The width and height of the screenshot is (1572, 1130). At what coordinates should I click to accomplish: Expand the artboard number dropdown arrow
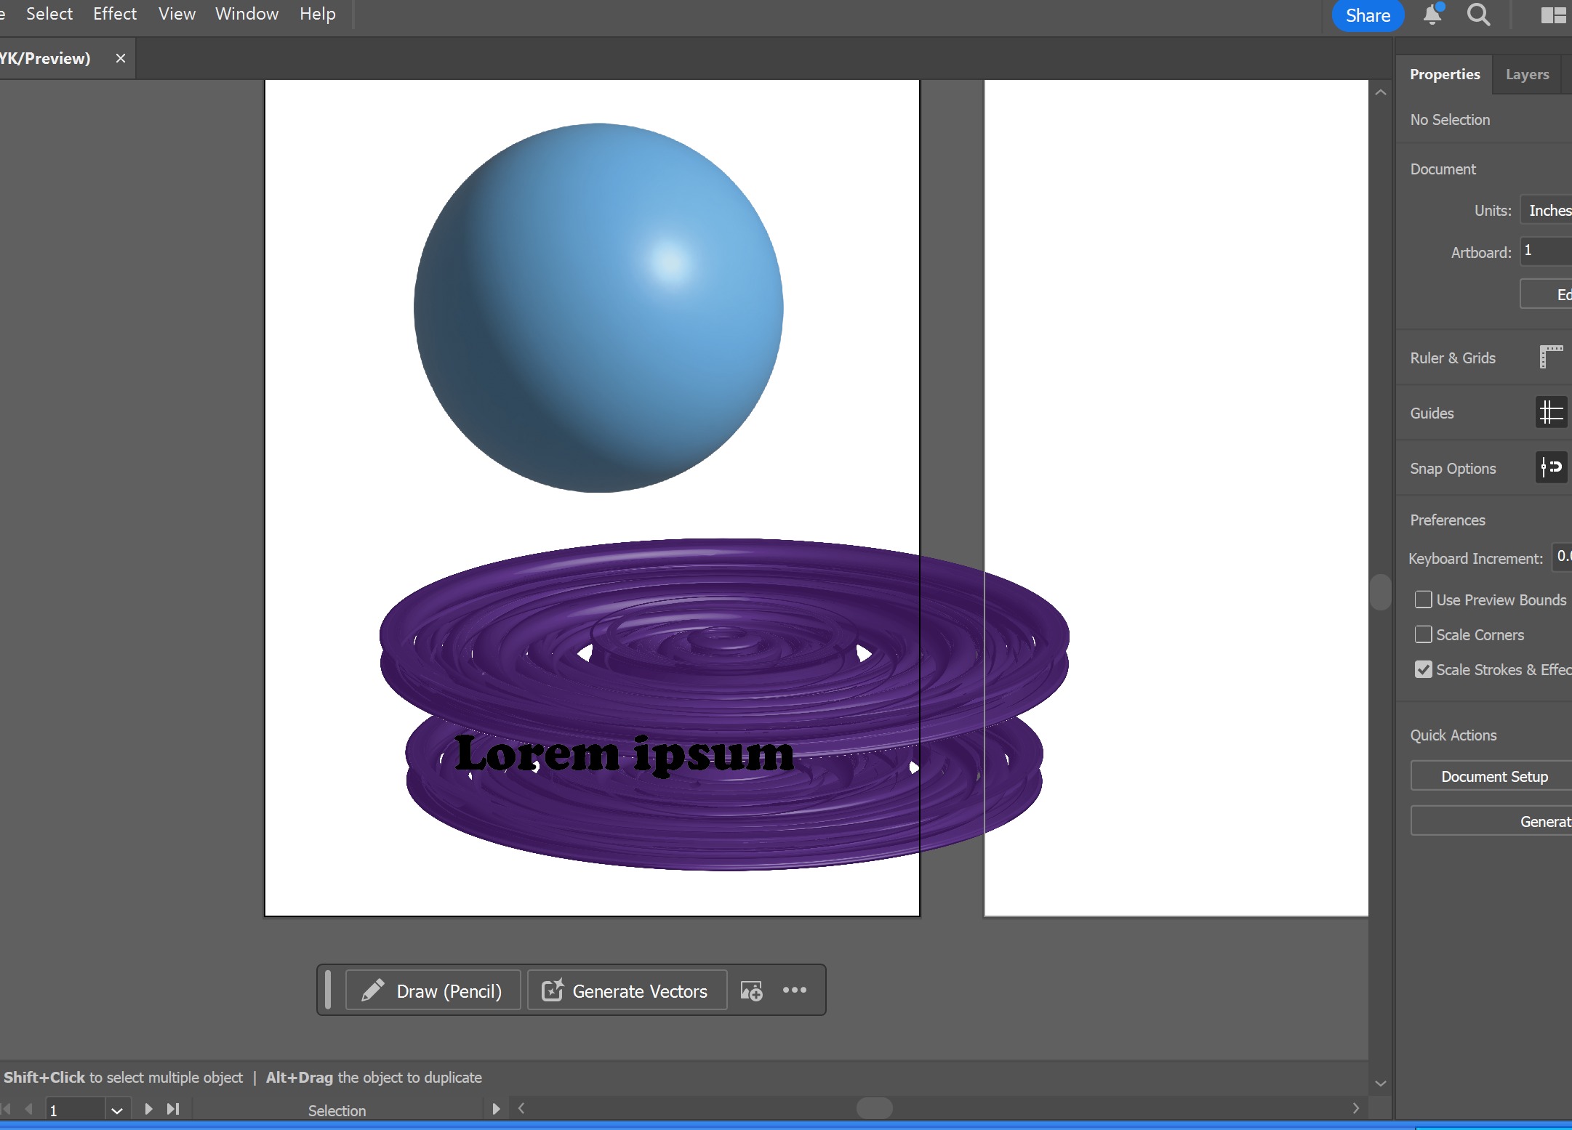tap(116, 1110)
